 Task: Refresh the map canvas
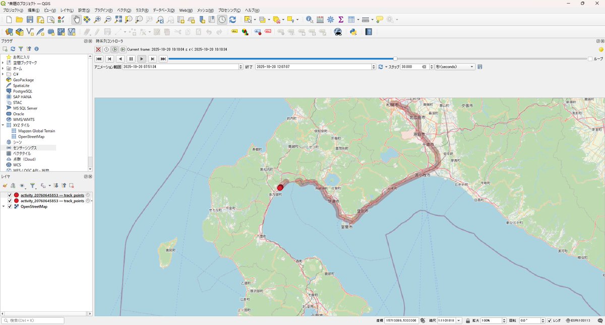pyautogui.click(x=232, y=20)
